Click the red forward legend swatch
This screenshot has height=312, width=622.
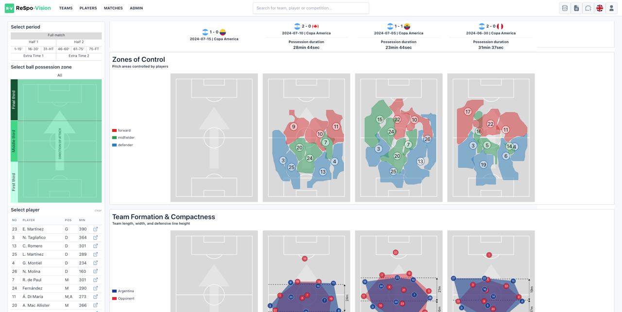point(114,131)
